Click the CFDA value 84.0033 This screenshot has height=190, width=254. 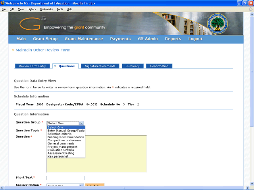92,104
